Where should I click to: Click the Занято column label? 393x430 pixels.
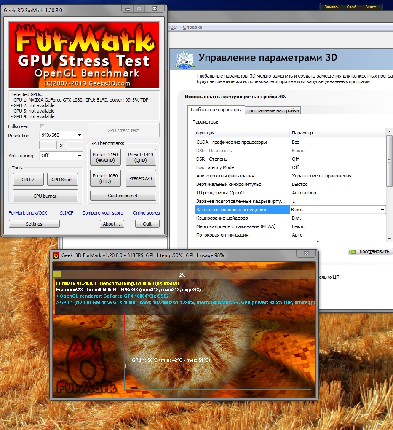tap(332, 7)
